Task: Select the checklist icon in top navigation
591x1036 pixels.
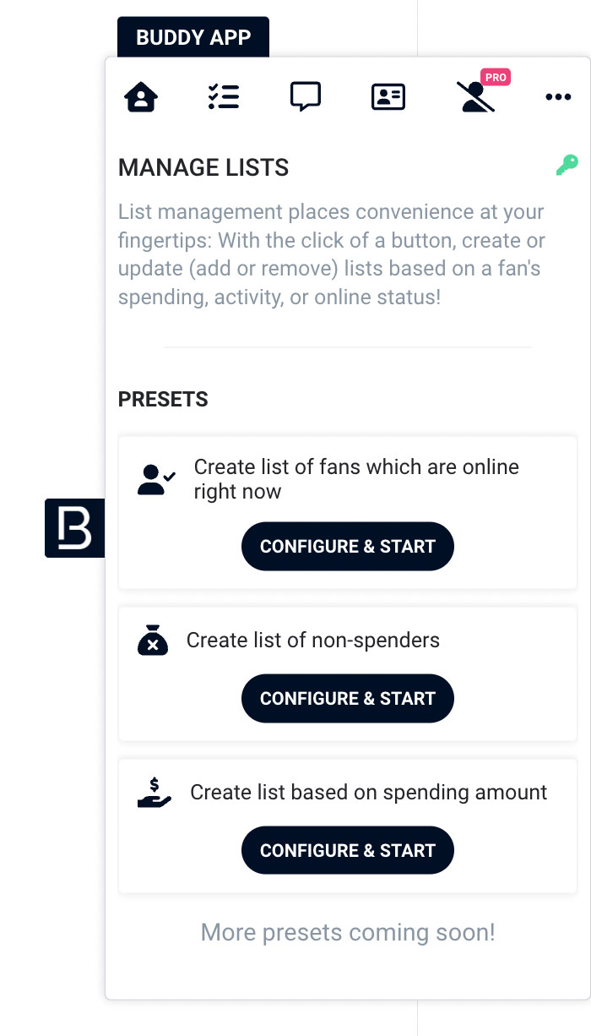Action: tap(224, 97)
